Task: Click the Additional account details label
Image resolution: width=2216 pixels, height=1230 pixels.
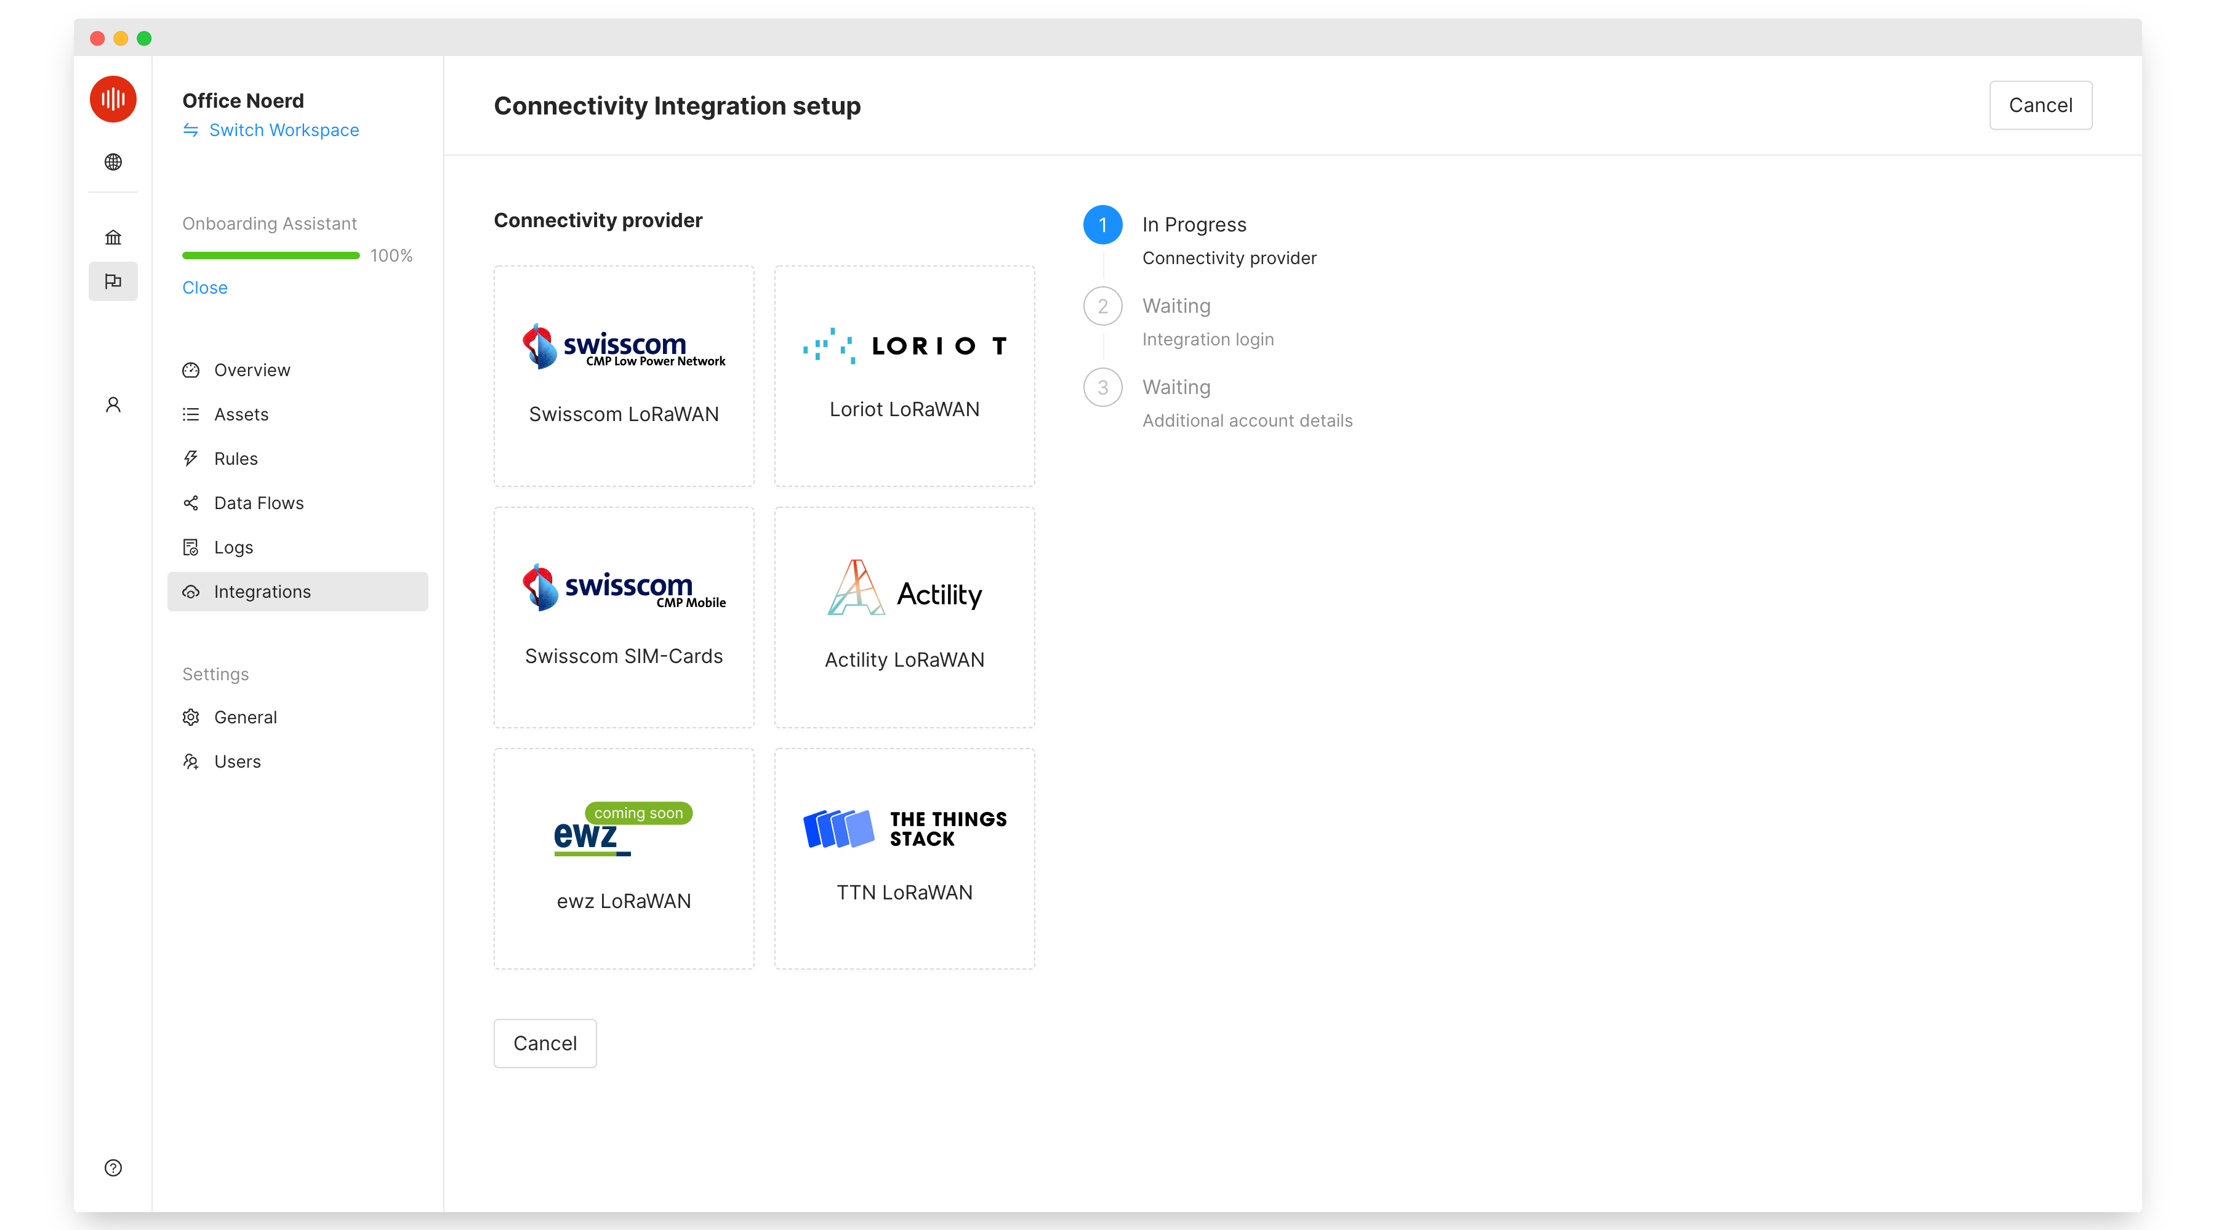Action: [1247, 420]
